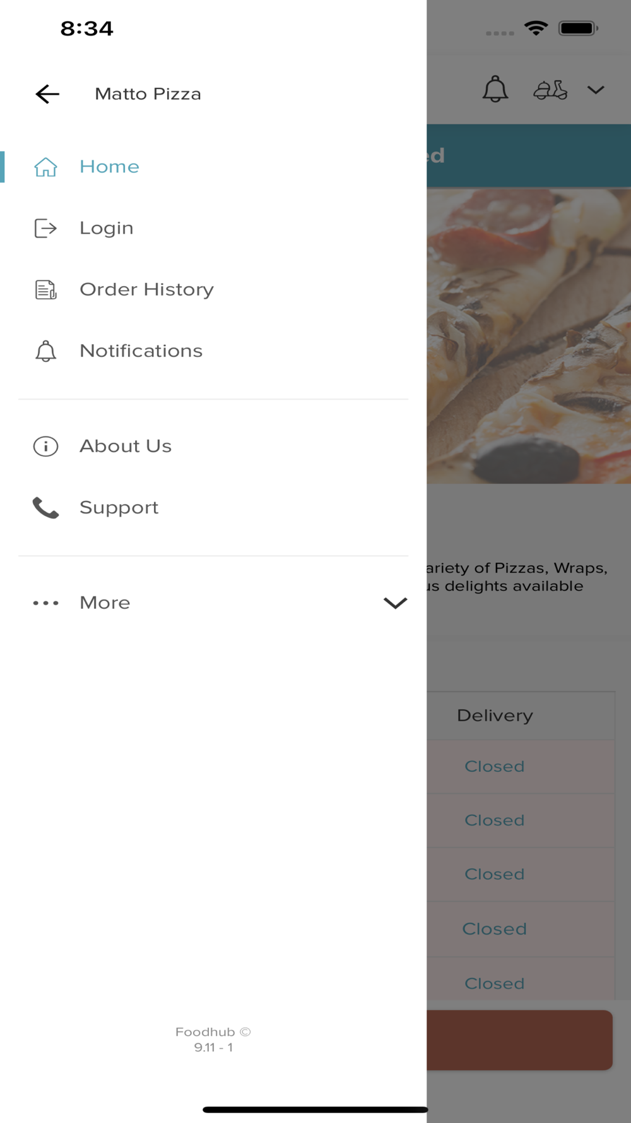The image size is (631, 1123).
Task: Go to Login label
Action: 106,228
